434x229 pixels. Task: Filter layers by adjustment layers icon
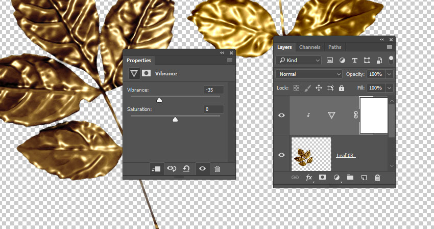(342, 60)
